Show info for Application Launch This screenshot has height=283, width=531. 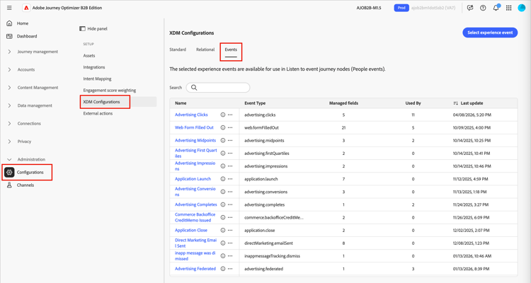[x=223, y=179]
